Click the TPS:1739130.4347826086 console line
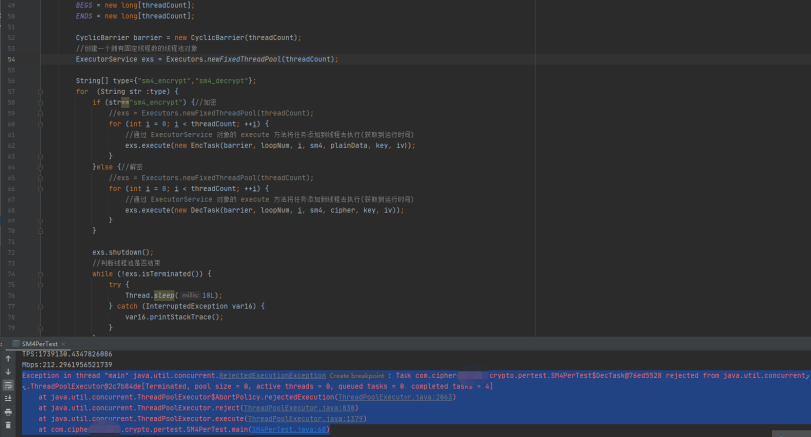Image resolution: width=811 pixels, height=437 pixels. pyautogui.click(x=67, y=354)
